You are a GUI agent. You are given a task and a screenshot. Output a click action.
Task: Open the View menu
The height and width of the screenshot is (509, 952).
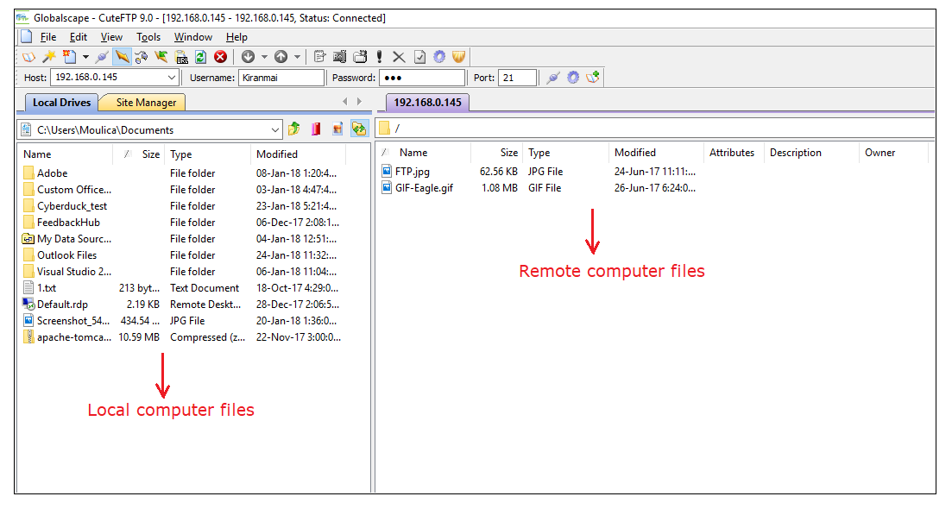click(111, 37)
